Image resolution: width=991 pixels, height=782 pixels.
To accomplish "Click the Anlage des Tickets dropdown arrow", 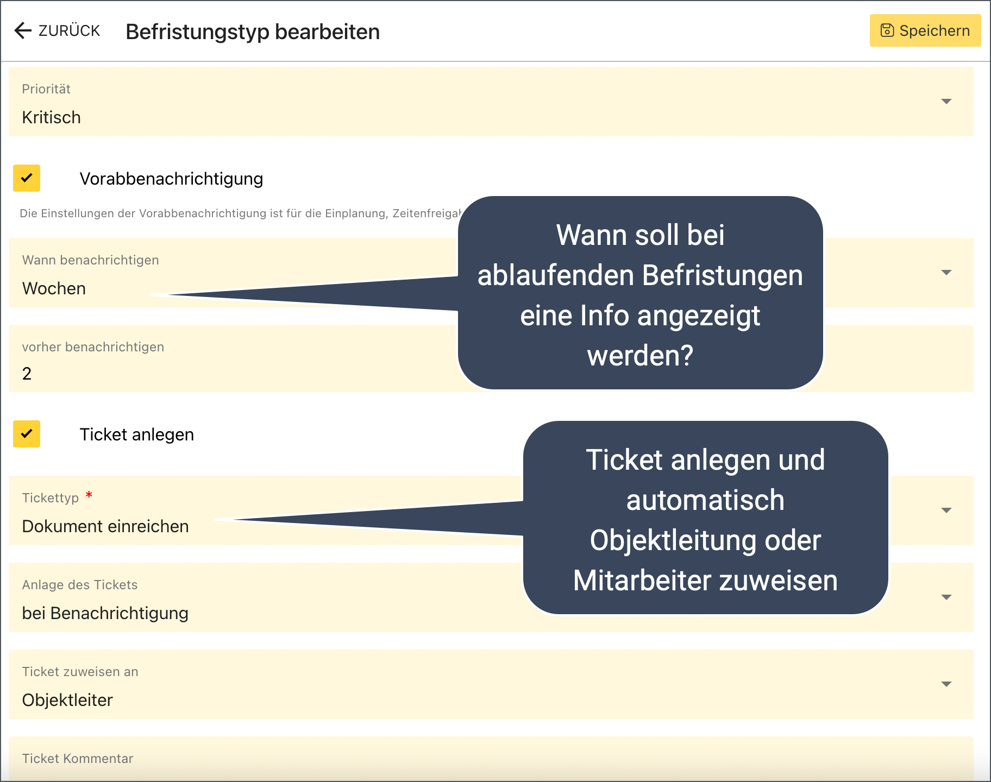I will tap(946, 597).
